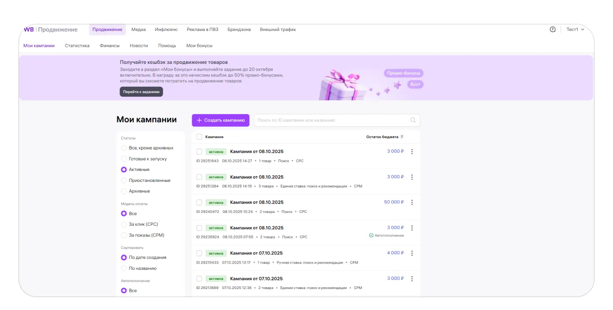The image size is (613, 310).
Task: Click the WB Продвижение logo
Action: click(51, 30)
